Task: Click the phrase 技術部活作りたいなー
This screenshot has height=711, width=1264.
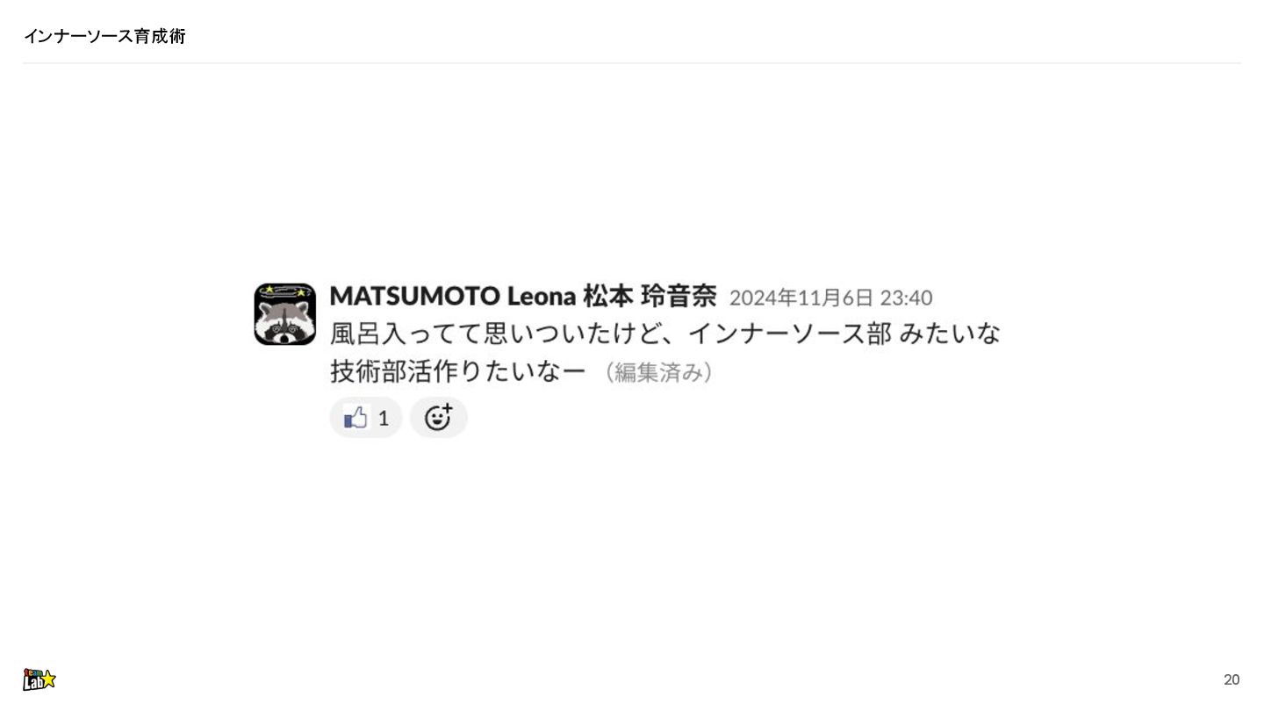Action: (x=458, y=371)
